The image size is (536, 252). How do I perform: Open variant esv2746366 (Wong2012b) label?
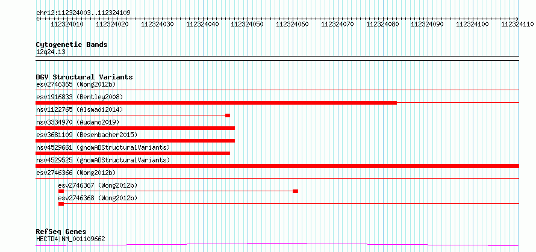pos(76,173)
